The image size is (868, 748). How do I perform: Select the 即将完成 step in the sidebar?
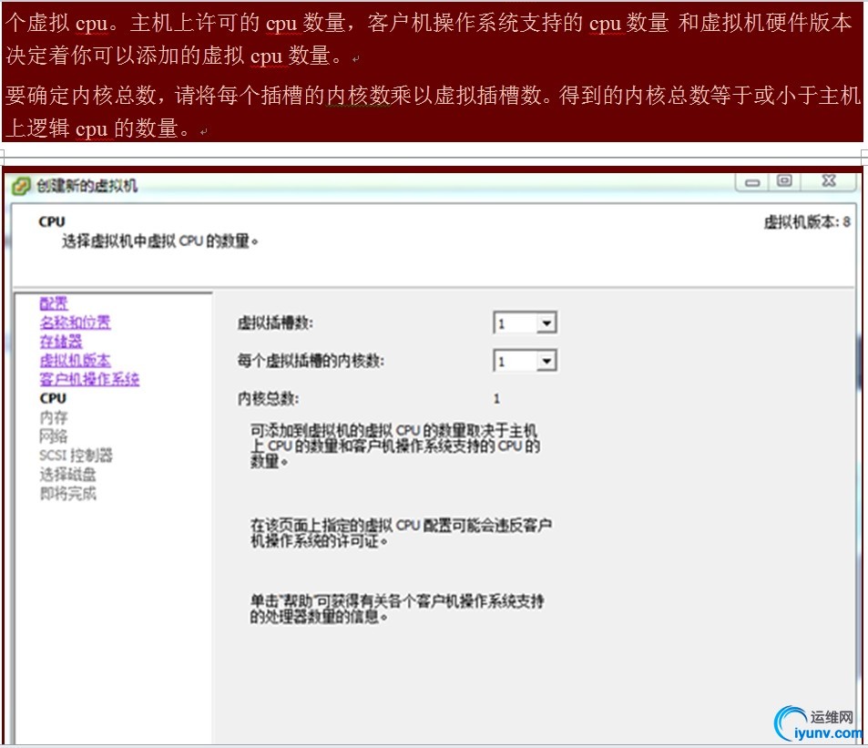pyautogui.click(x=67, y=493)
